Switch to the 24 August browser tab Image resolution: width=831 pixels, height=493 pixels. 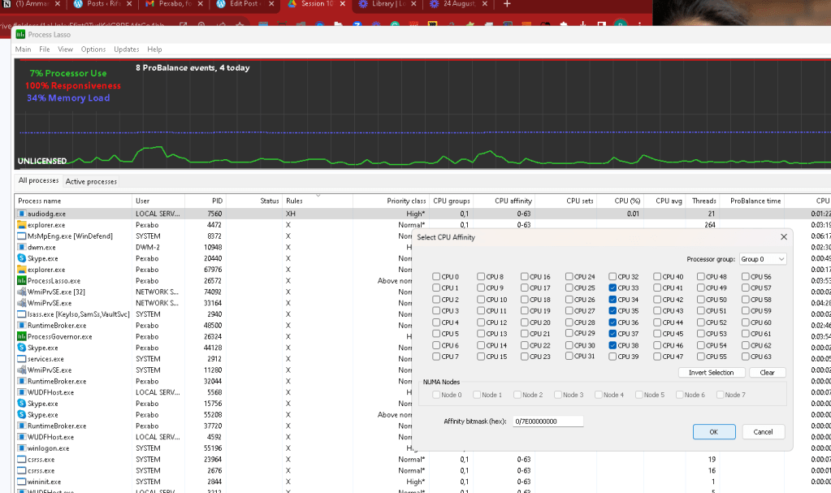coord(459,5)
